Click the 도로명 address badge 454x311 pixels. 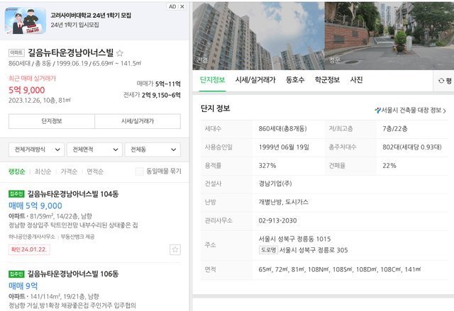tap(268, 250)
